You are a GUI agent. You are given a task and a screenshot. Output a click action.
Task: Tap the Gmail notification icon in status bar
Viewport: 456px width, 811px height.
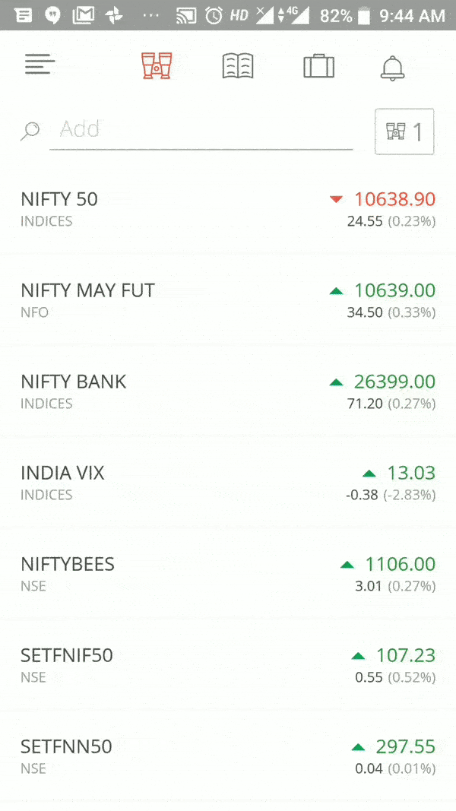(83, 15)
